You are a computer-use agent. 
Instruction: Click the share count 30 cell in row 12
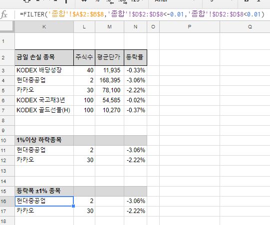pyautogui.click(x=84, y=160)
